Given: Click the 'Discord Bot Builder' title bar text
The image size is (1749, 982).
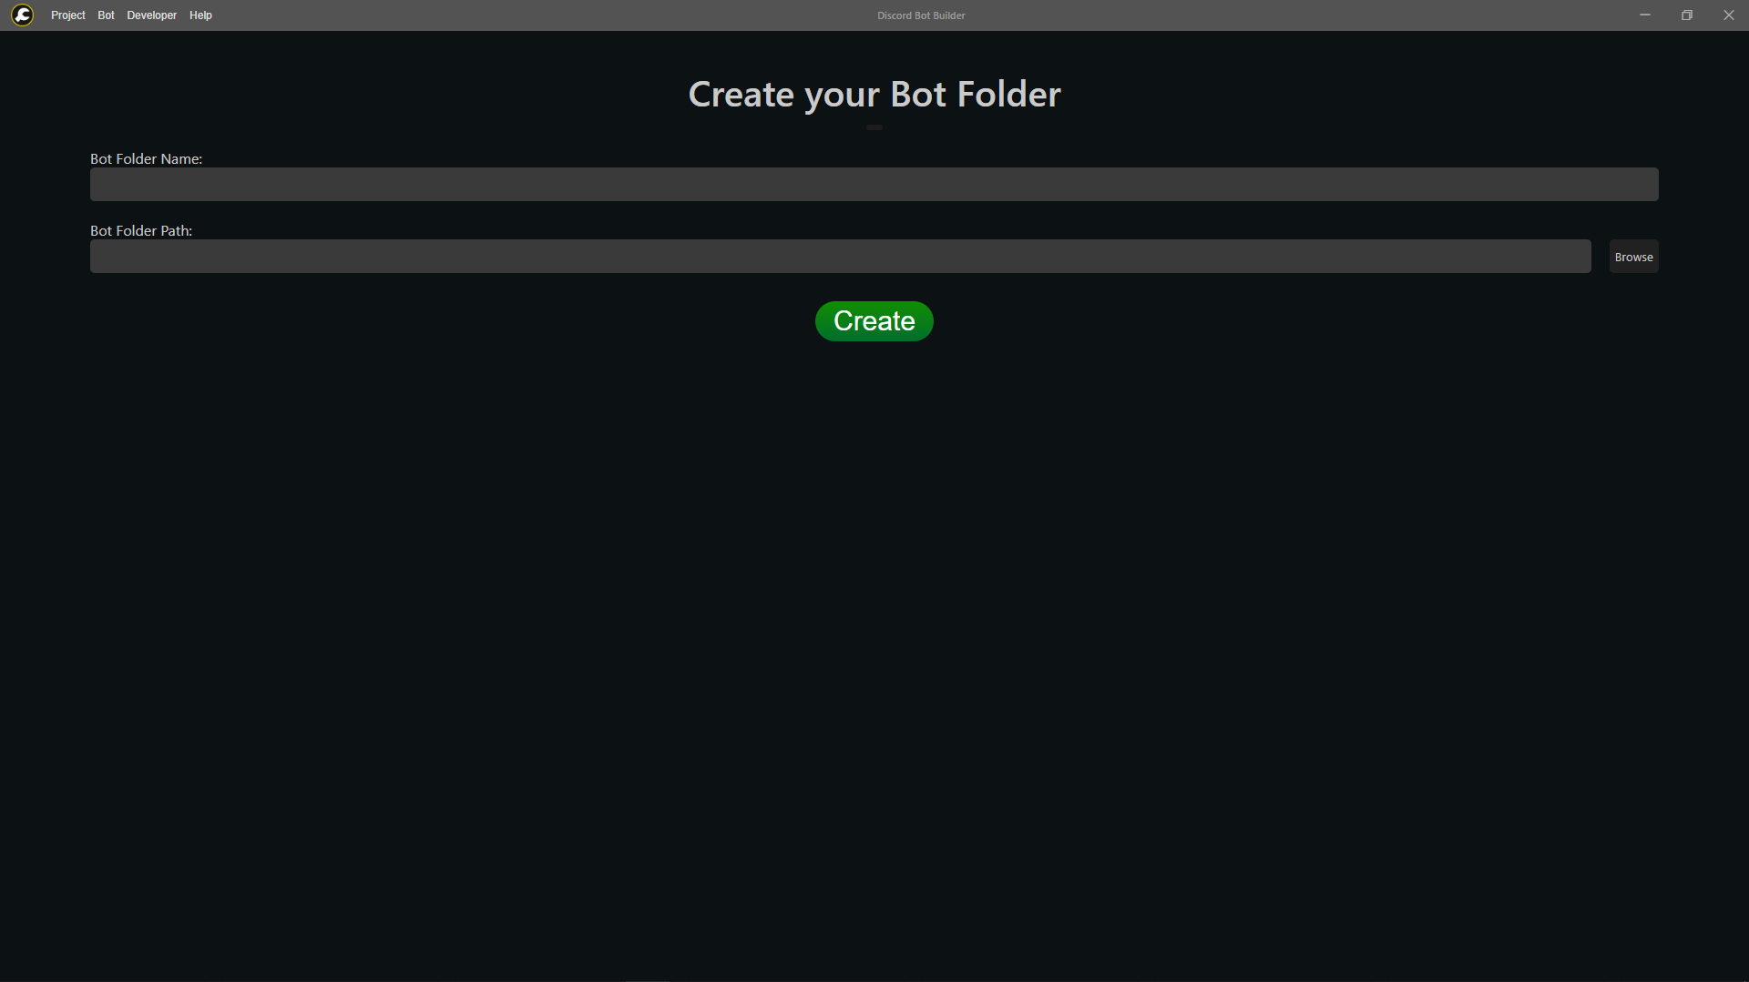Looking at the screenshot, I should point(921,15).
